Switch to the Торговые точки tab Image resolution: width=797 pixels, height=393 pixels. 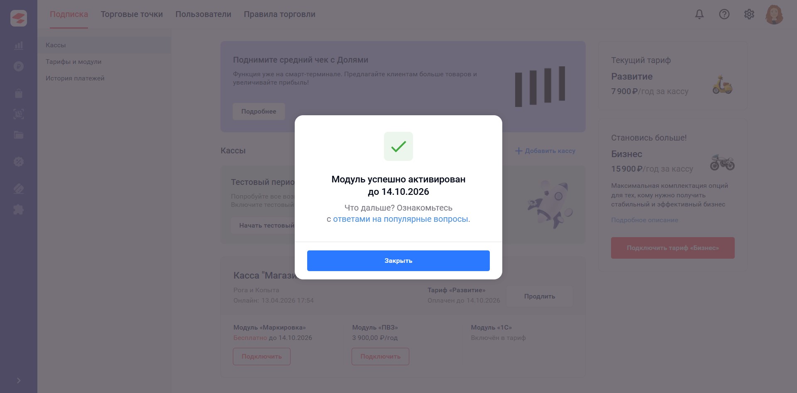click(x=132, y=15)
